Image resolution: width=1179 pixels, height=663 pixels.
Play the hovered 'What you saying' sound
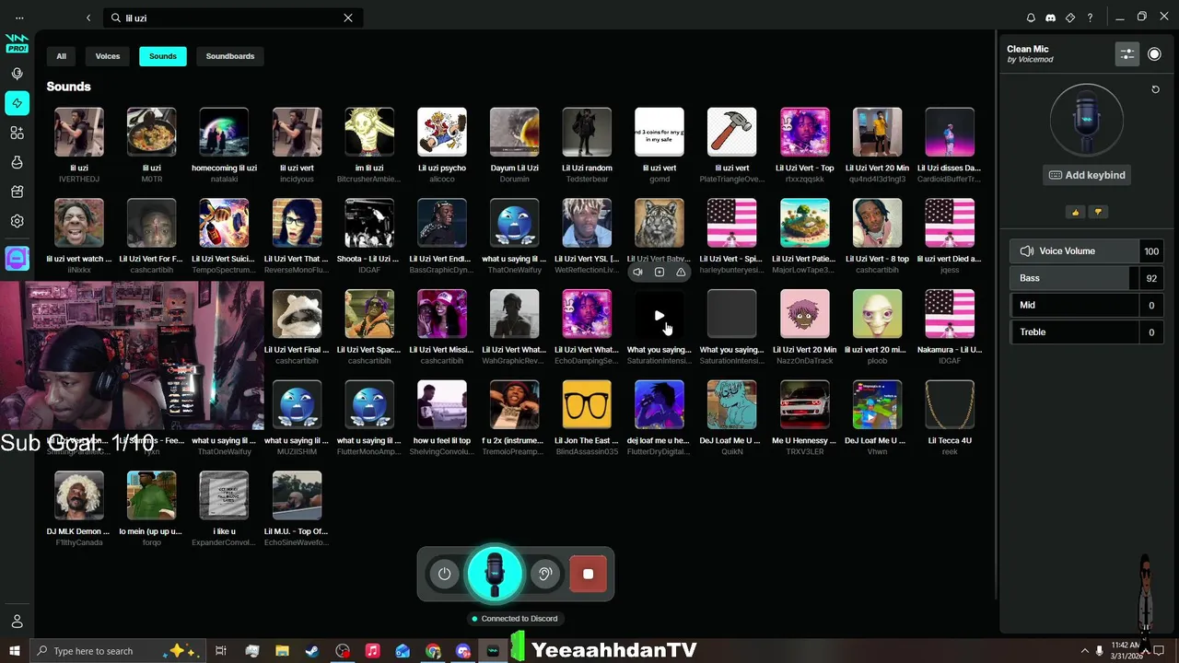(x=660, y=315)
